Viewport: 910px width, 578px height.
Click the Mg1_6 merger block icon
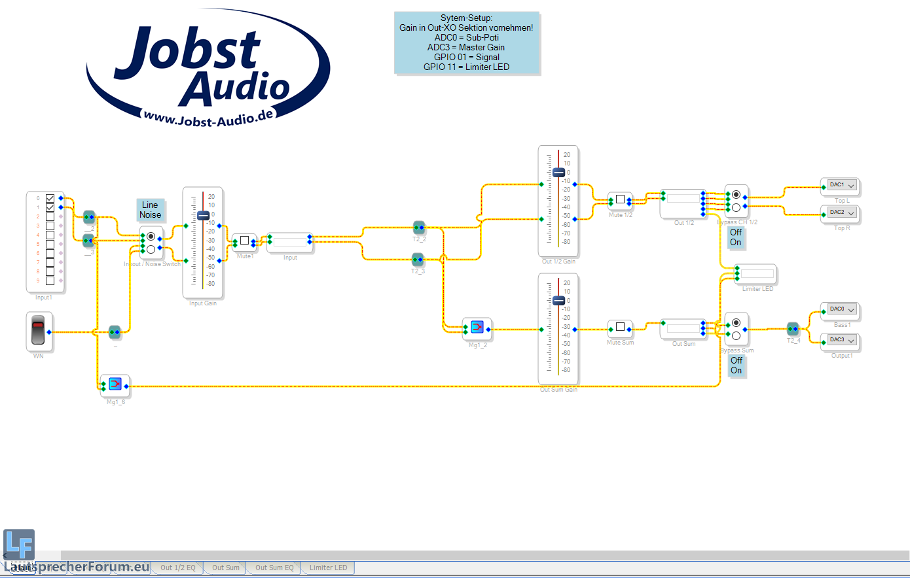(115, 384)
